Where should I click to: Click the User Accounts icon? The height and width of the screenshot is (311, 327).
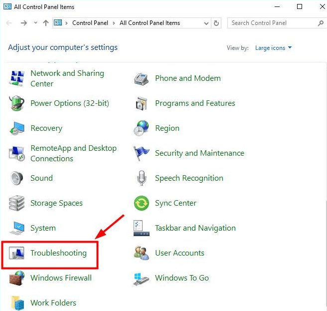pyautogui.click(x=142, y=253)
